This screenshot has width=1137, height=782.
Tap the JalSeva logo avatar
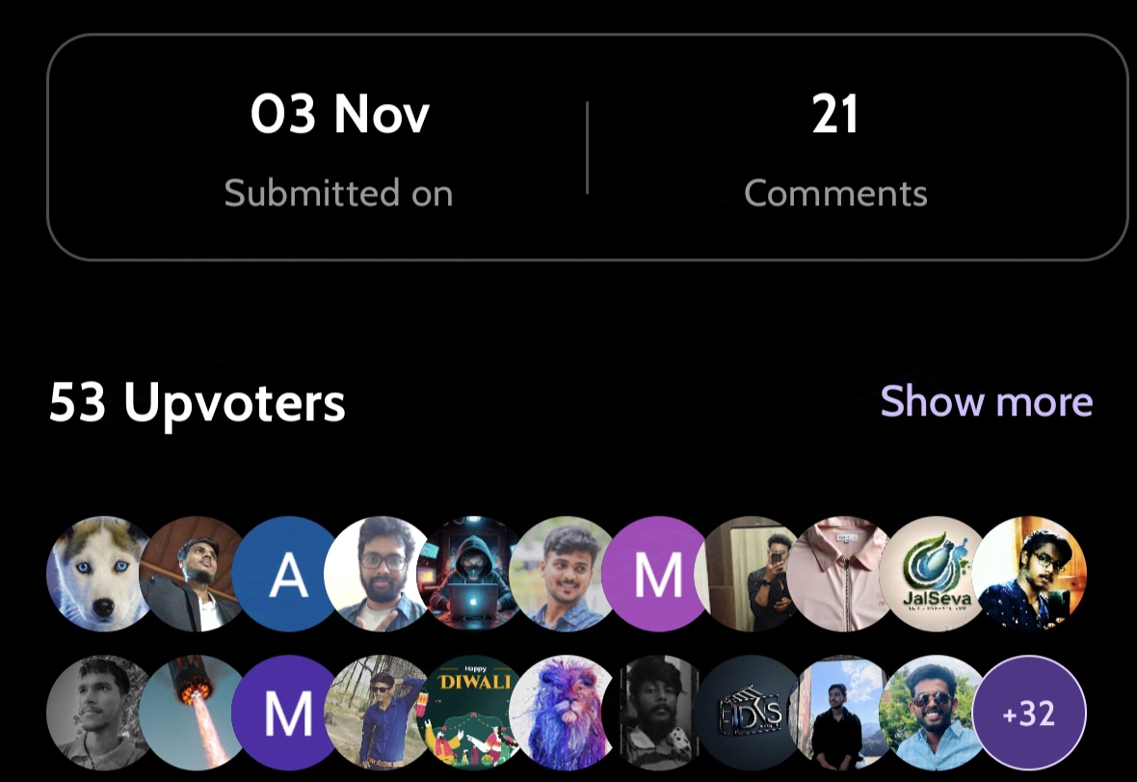[x=936, y=574]
